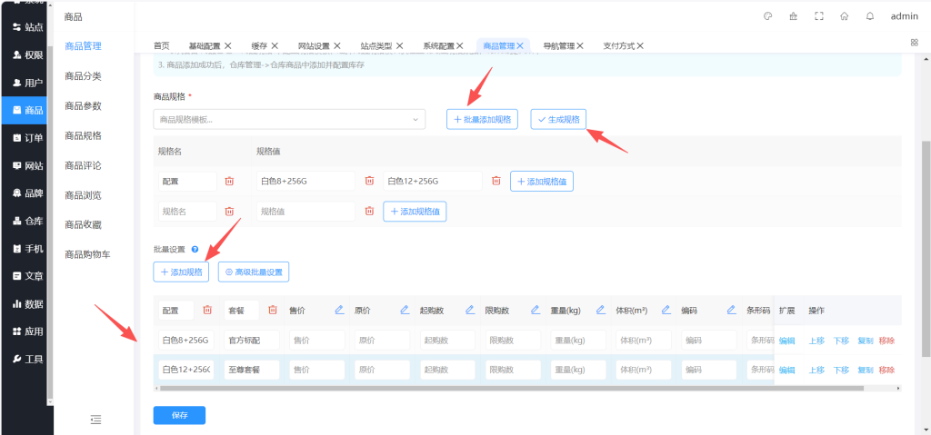Open tab options grid icon at right
This screenshot has width=931, height=435.
click(x=915, y=43)
